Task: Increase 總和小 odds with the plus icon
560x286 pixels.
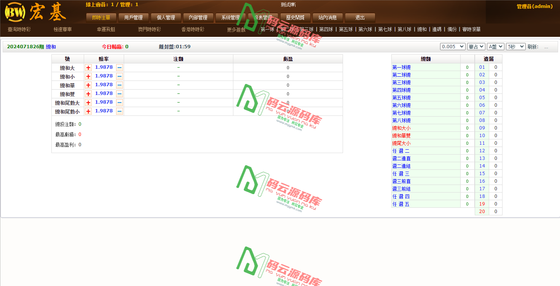Action: pyautogui.click(x=88, y=76)
